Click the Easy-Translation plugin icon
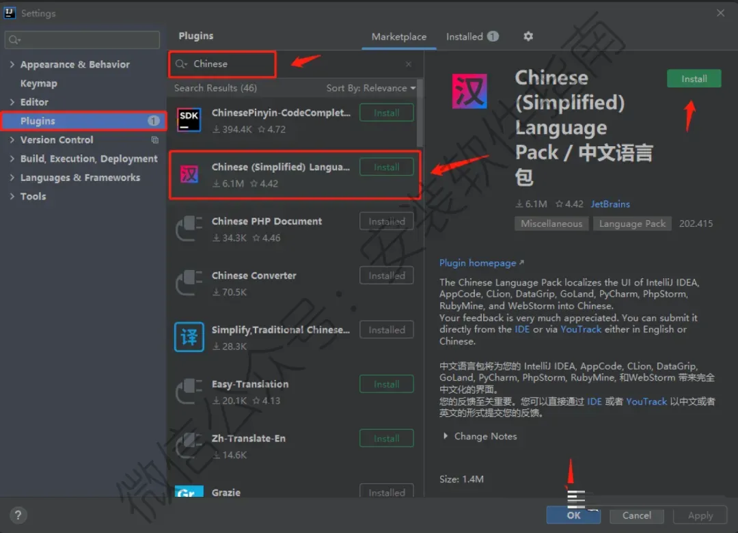This screenshot has width=738, height=533. pyautogui.click(x=189, y=391)
